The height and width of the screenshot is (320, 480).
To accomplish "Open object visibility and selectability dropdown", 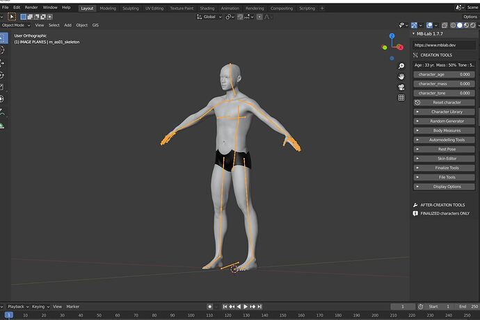I will pos(403,25).
